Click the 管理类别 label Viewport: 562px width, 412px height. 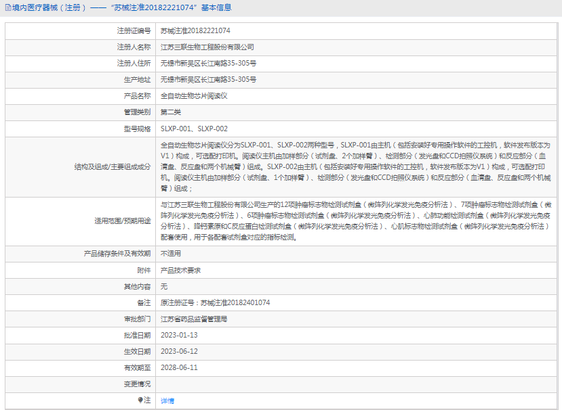pyautogui.click(x=137, y=112)
